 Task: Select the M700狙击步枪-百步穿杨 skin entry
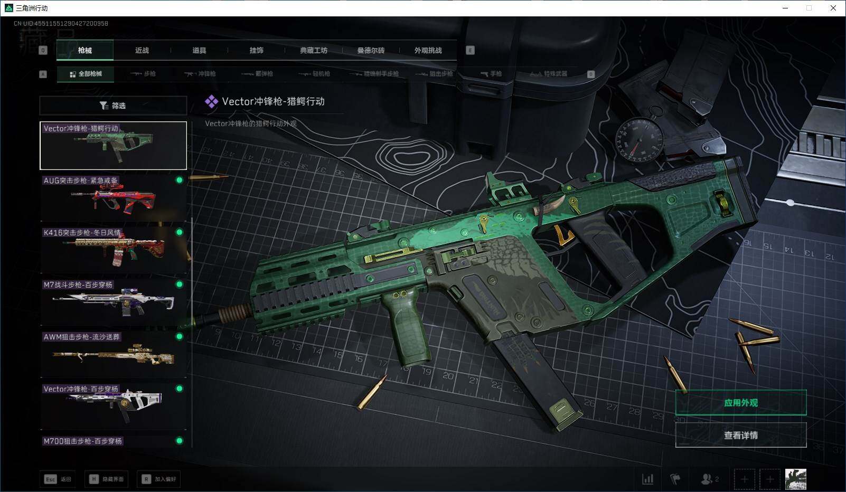(x=114, y=441)
